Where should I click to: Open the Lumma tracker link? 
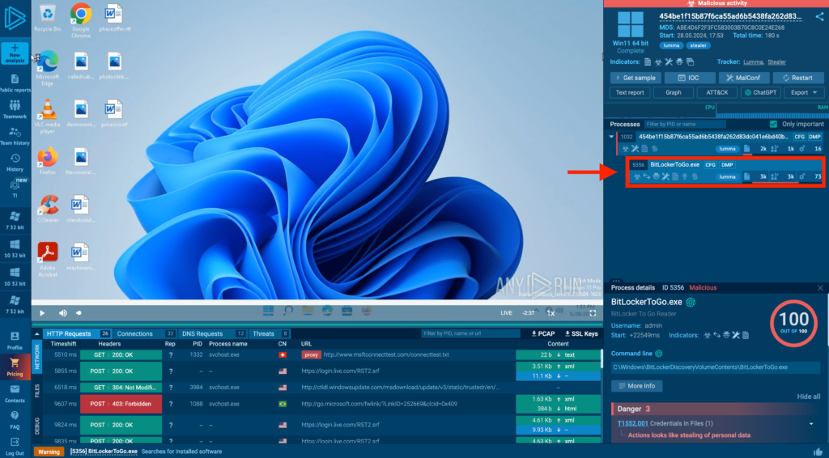(x=754, y=61)
